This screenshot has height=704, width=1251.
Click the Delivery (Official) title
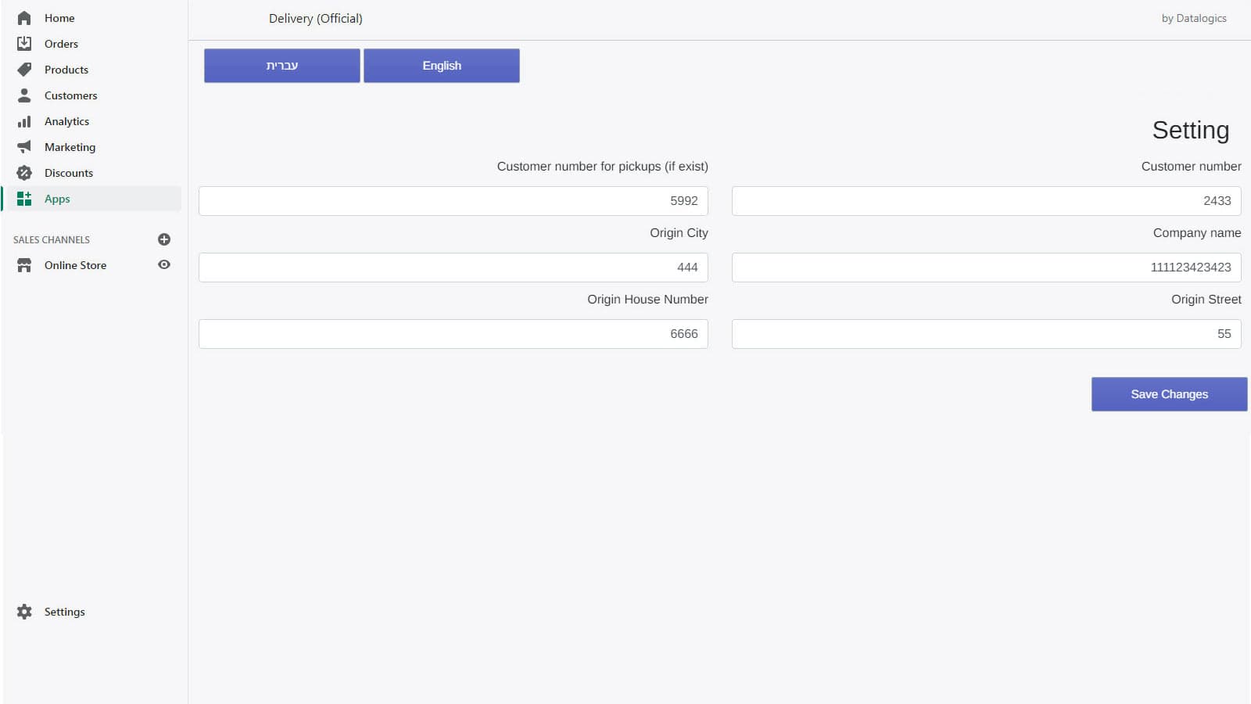tap(315, 18)
